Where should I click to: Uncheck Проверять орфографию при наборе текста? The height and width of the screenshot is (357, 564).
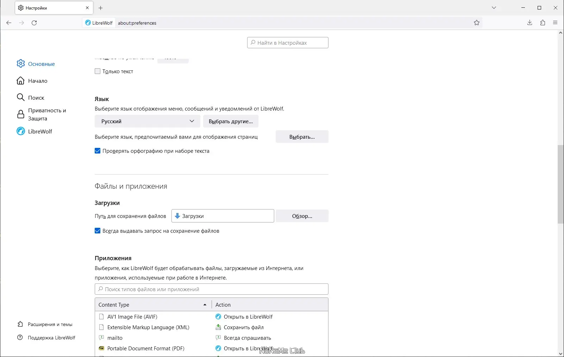pos(98,151)
